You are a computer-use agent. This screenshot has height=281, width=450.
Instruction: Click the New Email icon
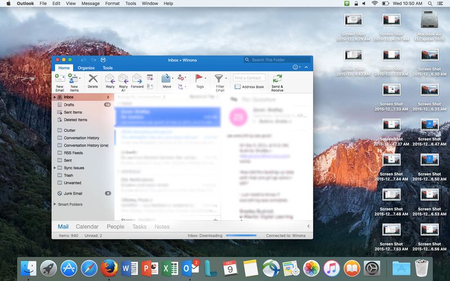point(60,79)
